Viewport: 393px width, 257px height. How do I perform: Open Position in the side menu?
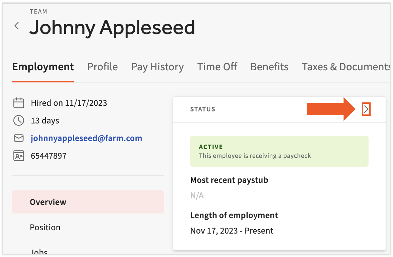[45, 228]
